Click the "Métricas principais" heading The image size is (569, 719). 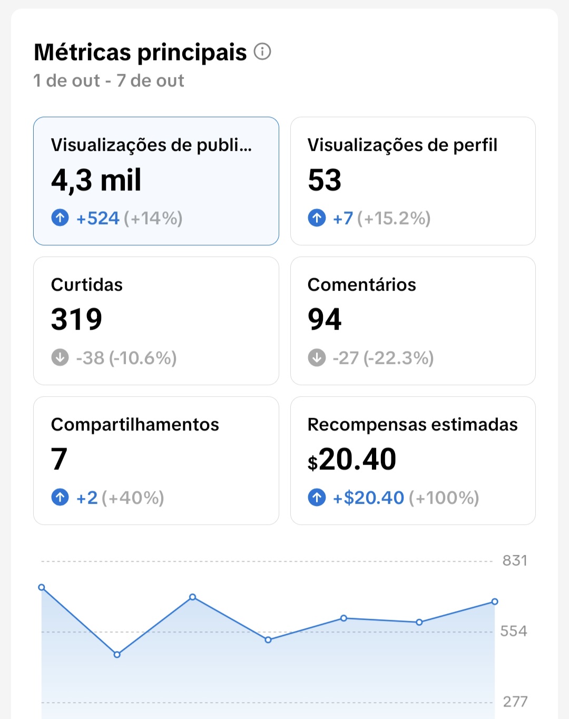[x=140, y=52]
